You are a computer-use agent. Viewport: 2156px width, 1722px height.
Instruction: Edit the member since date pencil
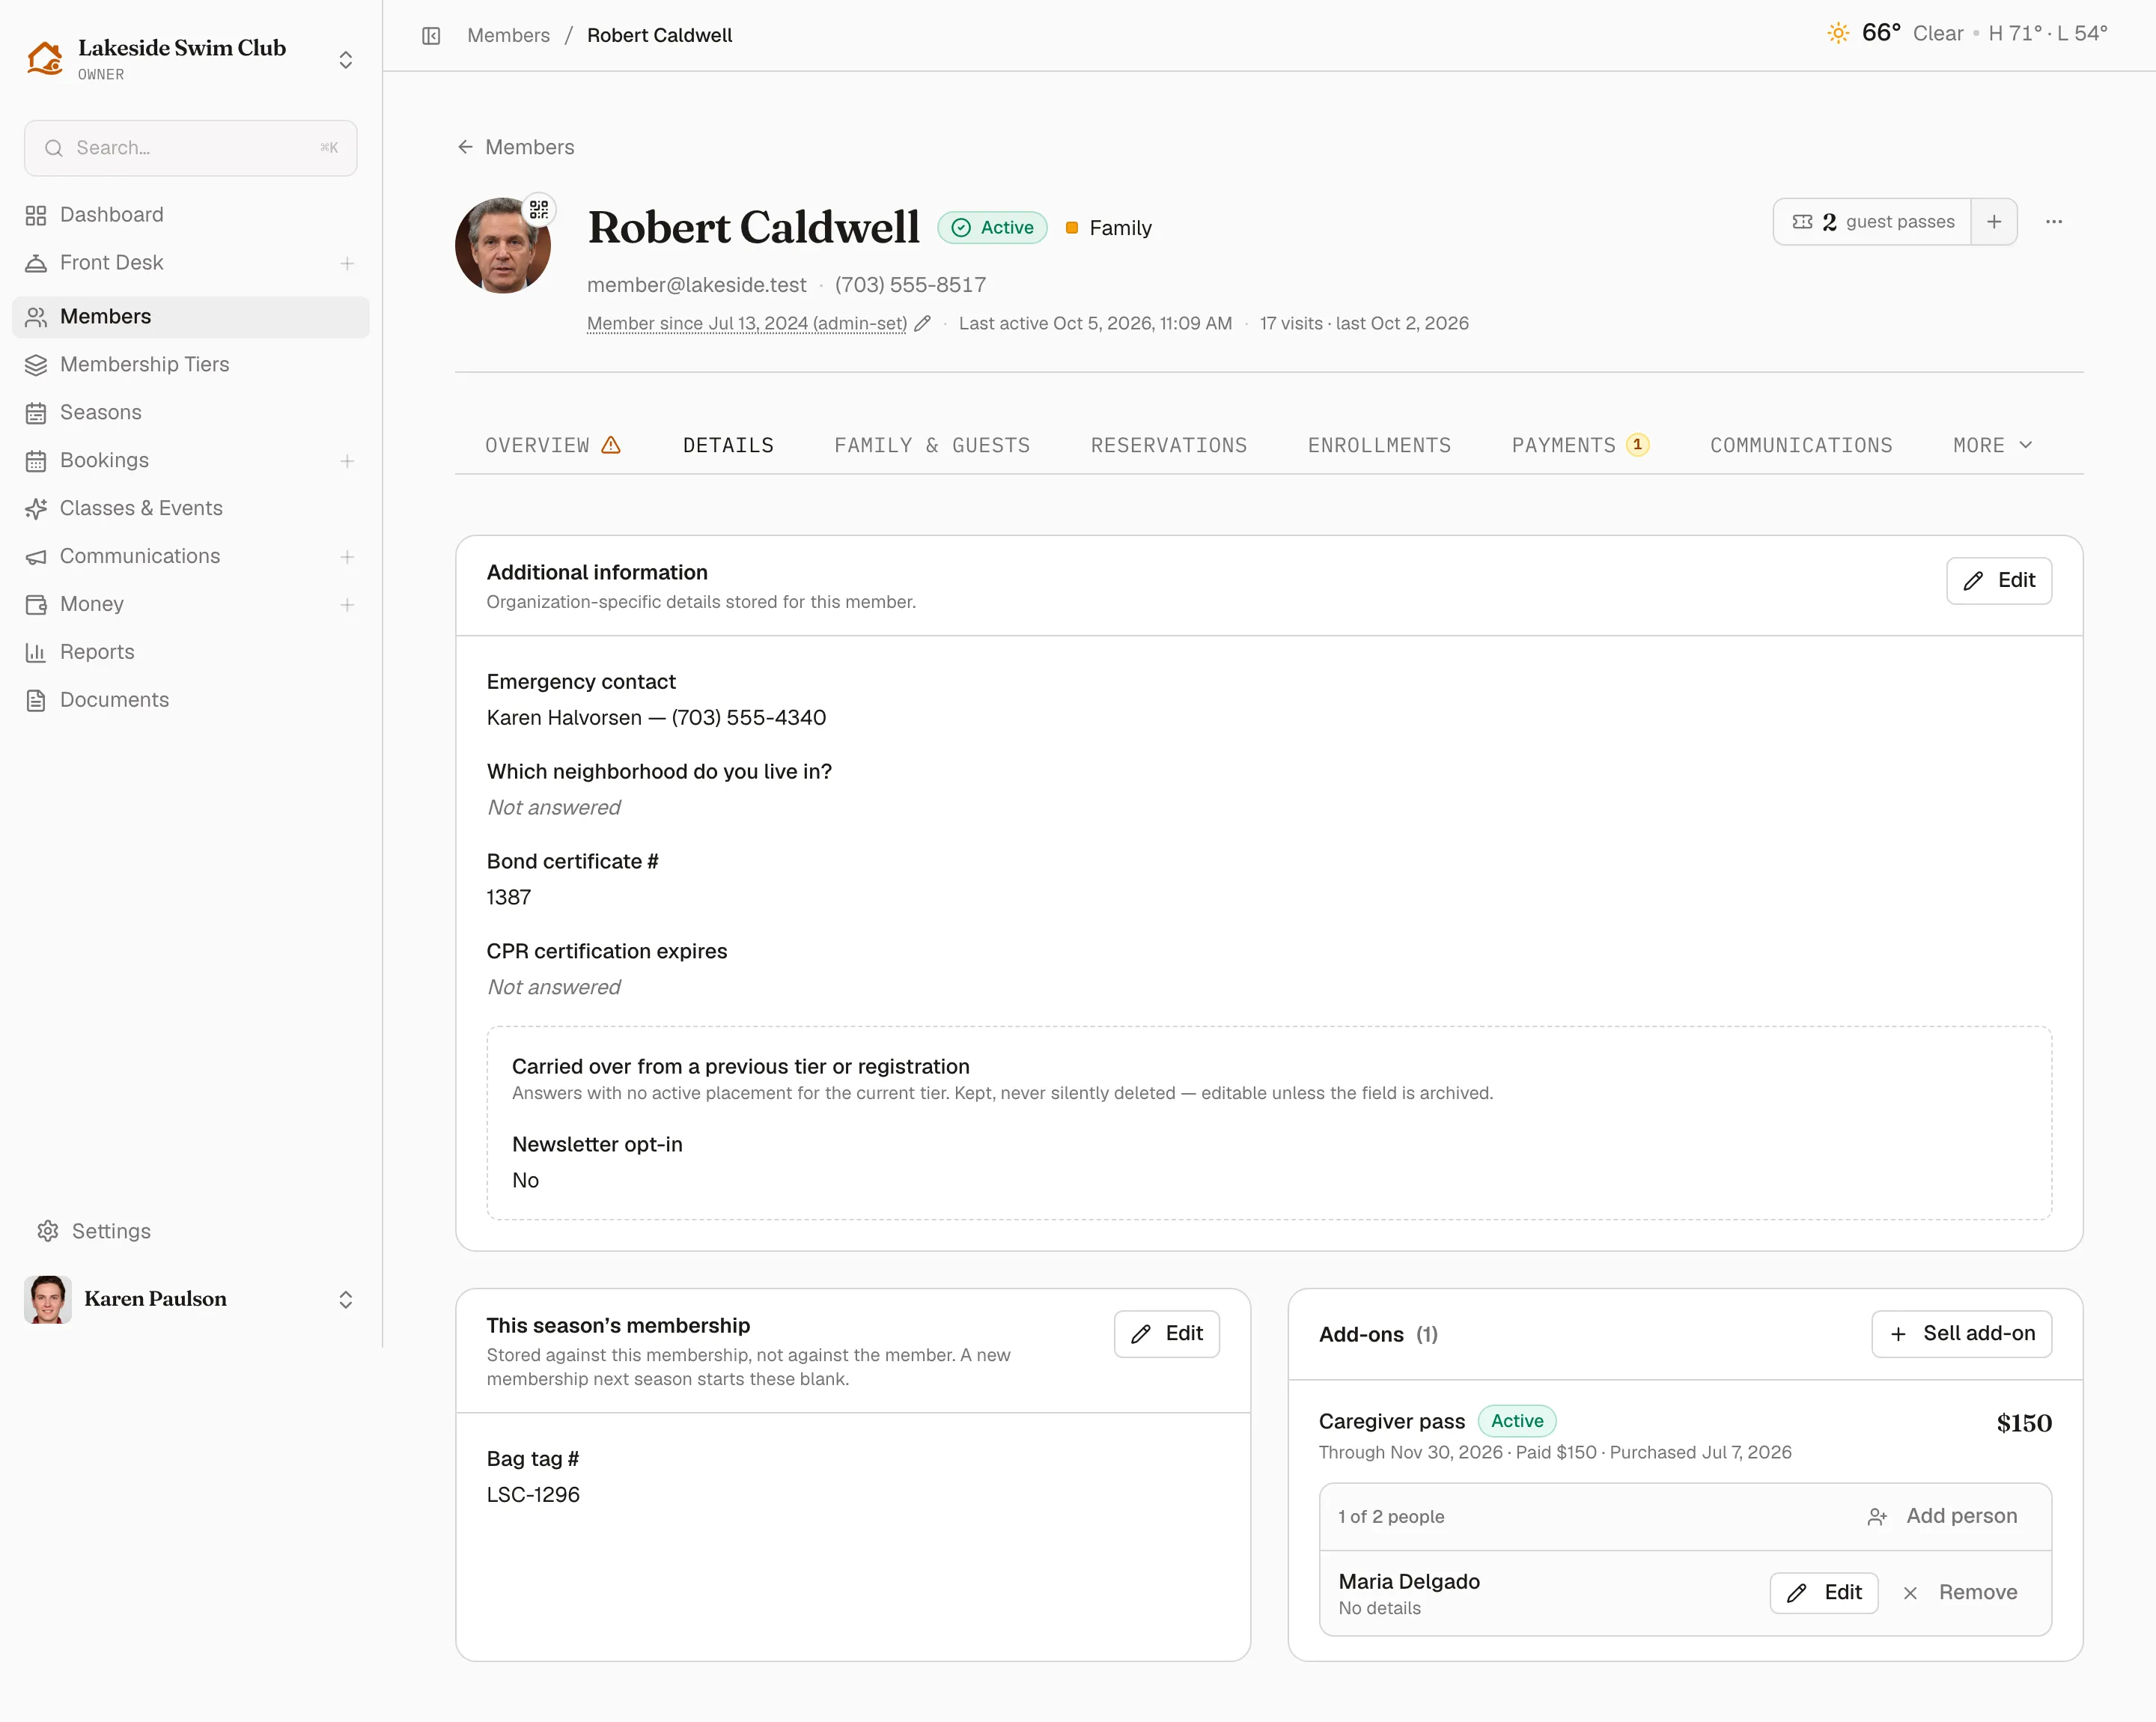(923, 323)
